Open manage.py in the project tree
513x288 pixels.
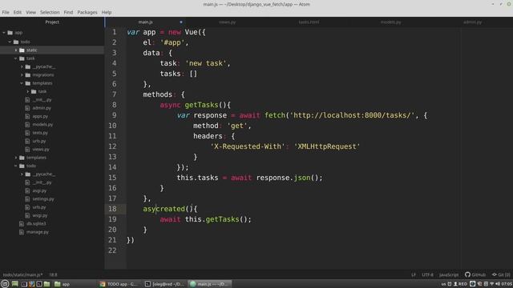(38, 232)
